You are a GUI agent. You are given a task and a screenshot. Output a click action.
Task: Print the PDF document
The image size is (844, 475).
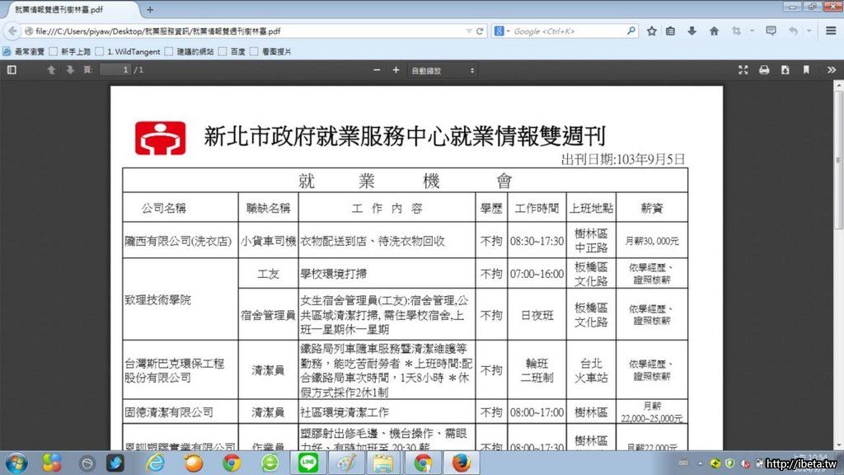tap(764, 70)
